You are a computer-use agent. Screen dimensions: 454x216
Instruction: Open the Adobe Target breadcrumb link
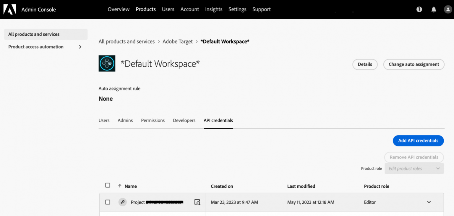[177, 41]
